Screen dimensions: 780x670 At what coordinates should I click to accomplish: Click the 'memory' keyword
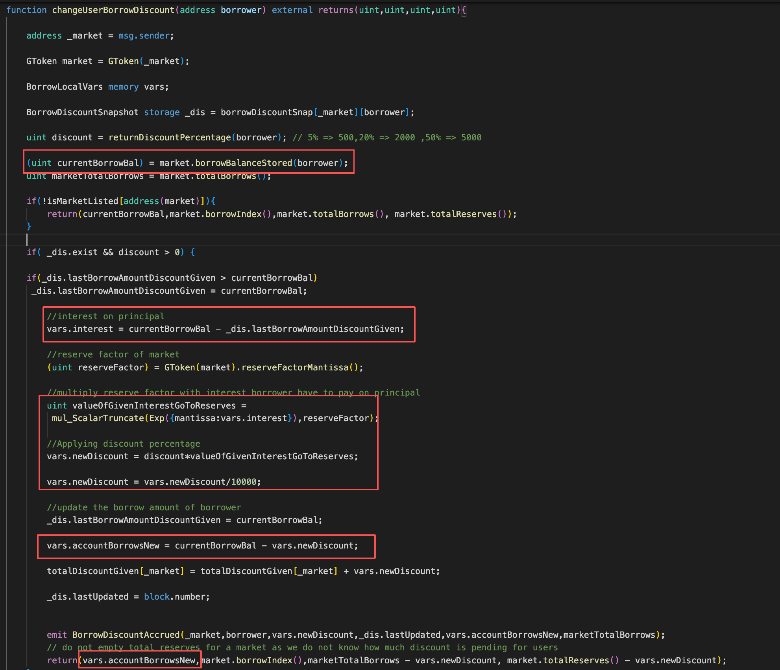[x=123, y=87]
